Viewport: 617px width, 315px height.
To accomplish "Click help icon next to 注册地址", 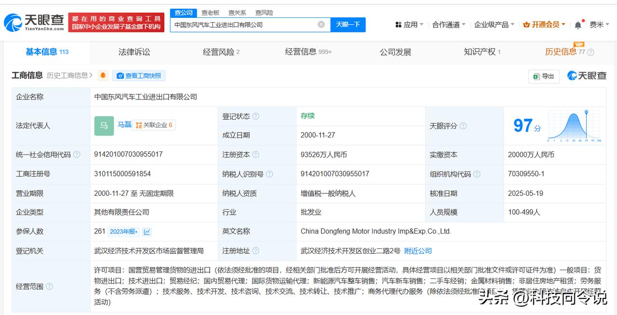I will 256,251.
